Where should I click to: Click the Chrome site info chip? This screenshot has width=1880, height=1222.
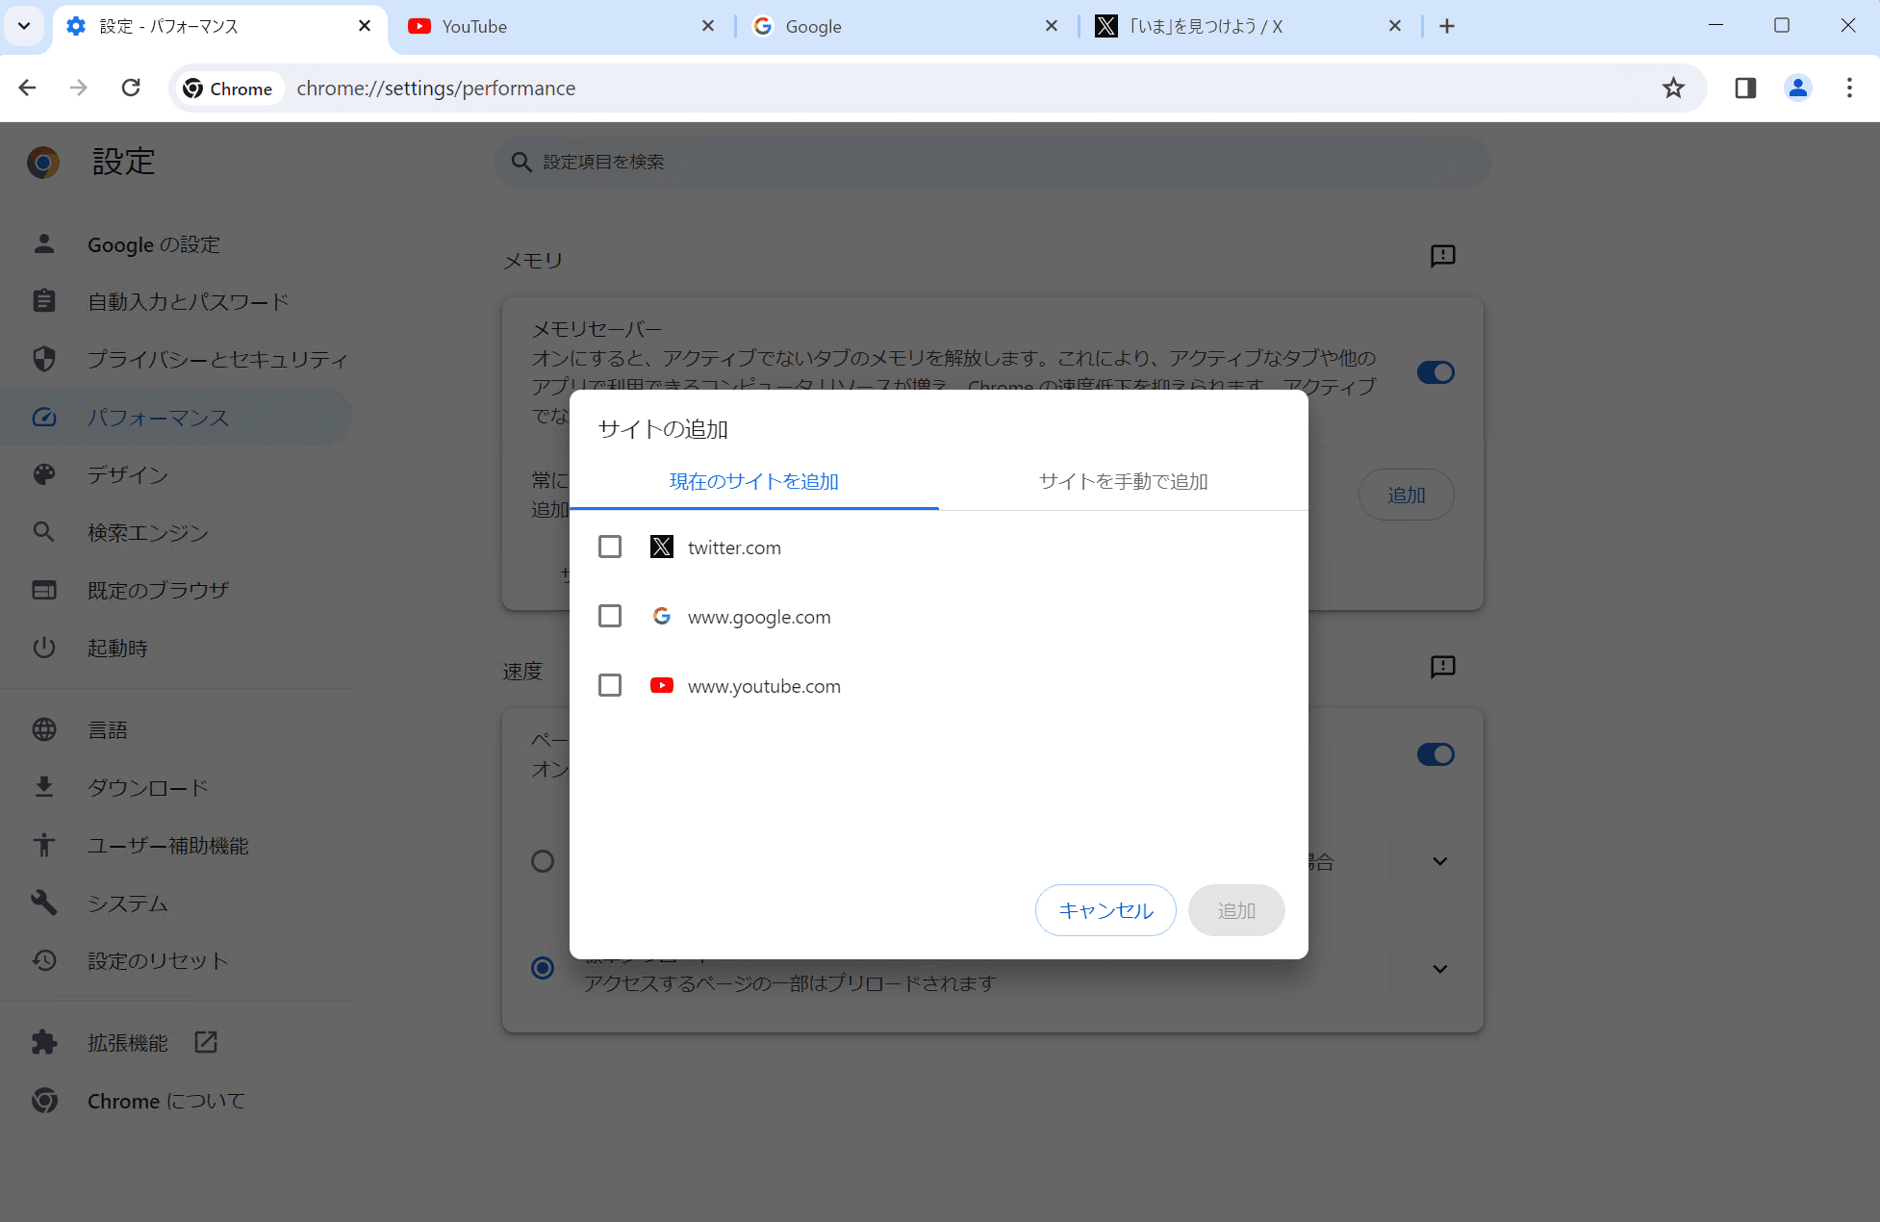(x=229, y=89)
